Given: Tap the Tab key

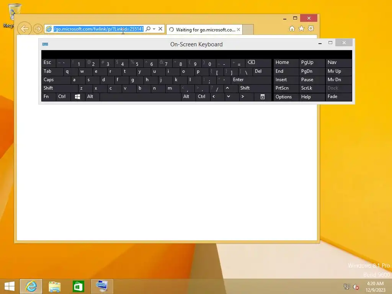Looking at the screenshot, I should [x=52, y=72].
